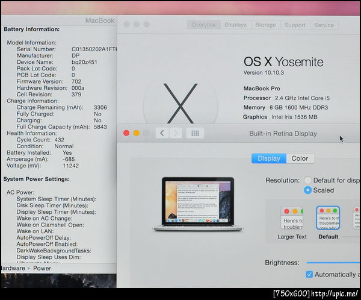Select Default for display resolution
This screenshot has width=361, height=300.
[307, 180]
